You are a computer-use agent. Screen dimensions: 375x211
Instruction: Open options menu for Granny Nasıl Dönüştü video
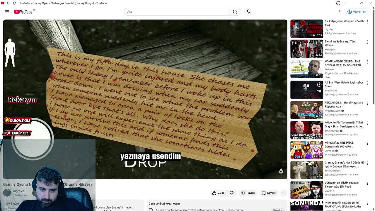[367, 164]
